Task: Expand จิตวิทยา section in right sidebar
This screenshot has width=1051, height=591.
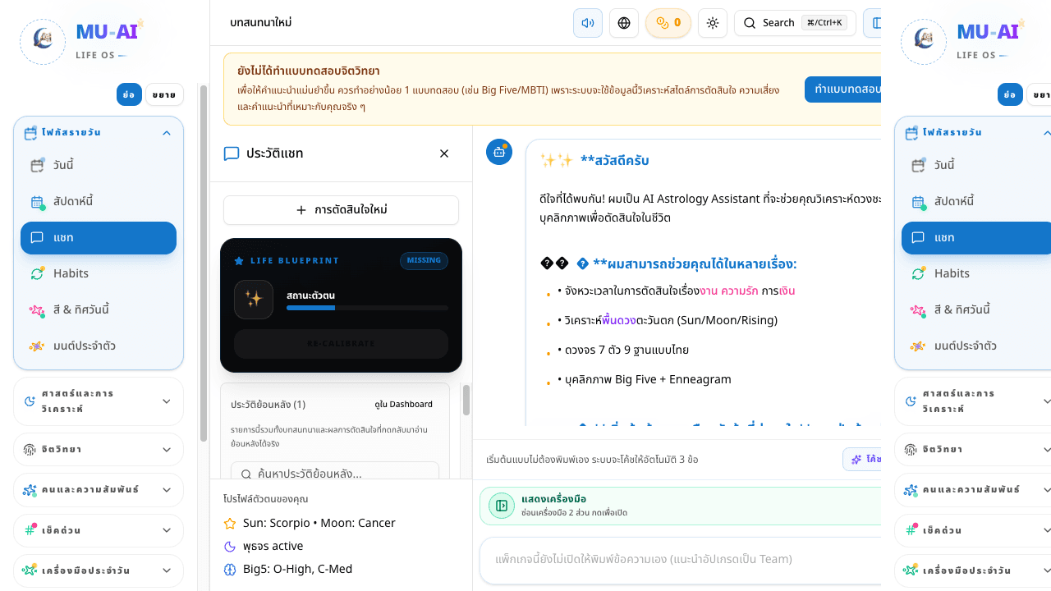Action: point(973,450)
